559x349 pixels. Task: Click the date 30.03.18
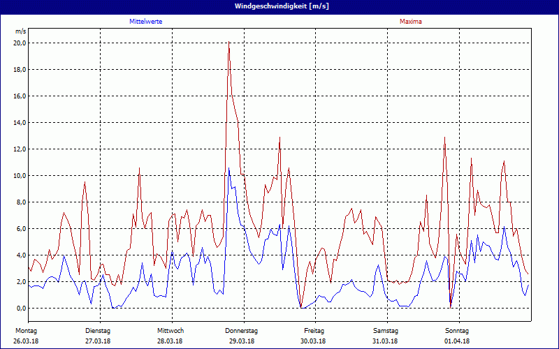pyautogui.click(x=313, y=341)
